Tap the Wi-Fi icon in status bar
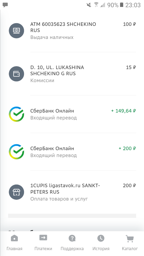The height and width of the screenshot is (256, 144). pos(96,5)
